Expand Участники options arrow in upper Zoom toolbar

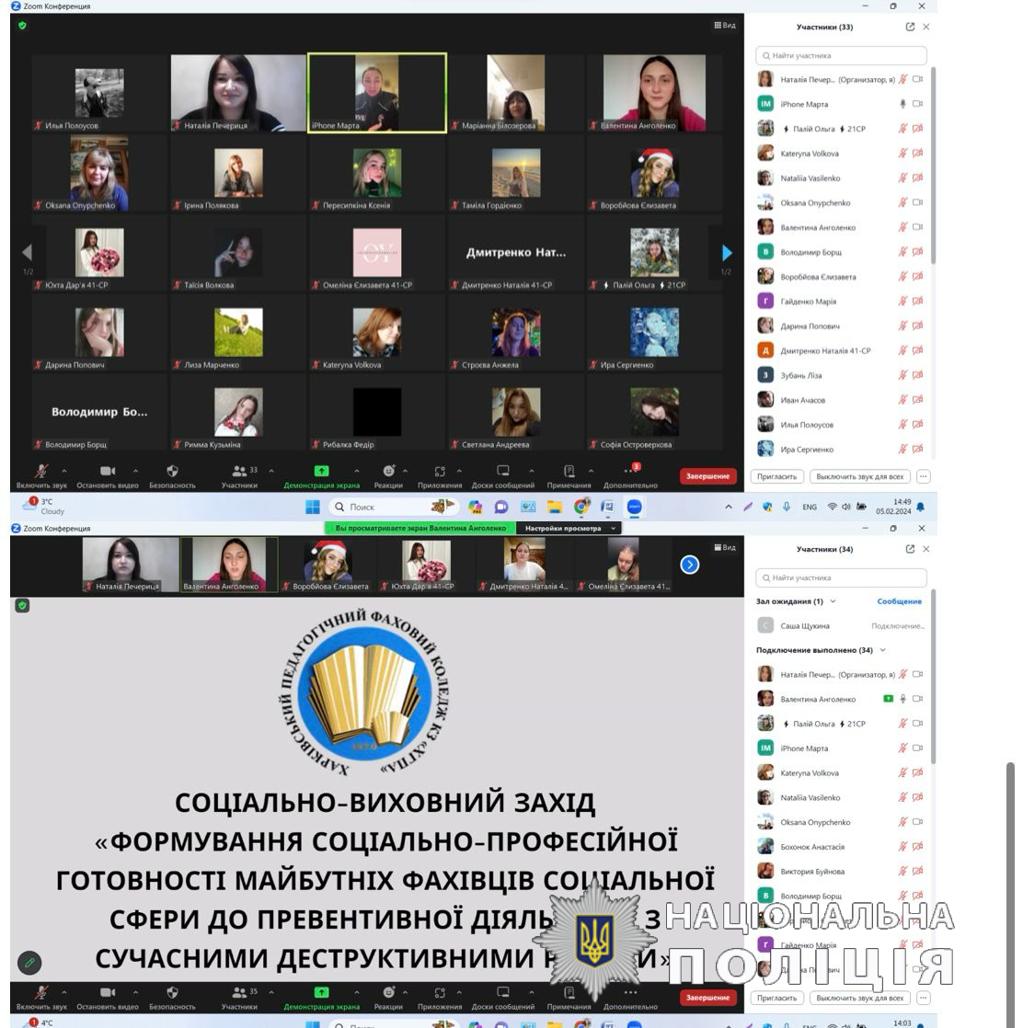coord(270,471)
